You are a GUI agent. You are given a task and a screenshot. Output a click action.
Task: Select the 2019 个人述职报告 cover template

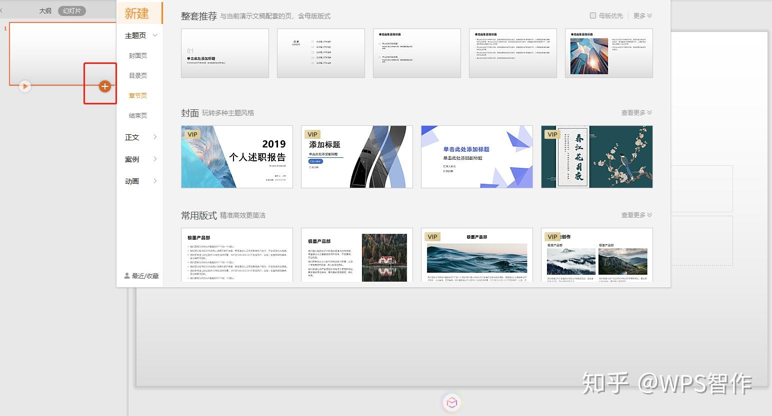(237, 157)
